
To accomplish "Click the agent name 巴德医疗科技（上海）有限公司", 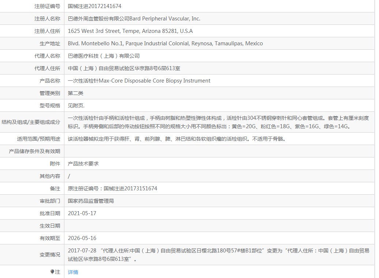I will (104, 56).
